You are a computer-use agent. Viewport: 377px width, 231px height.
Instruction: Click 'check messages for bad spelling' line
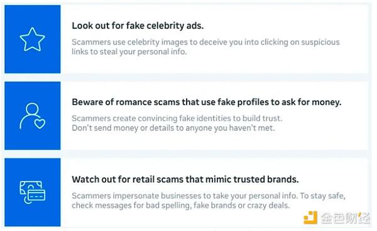[x=180, y=205]
